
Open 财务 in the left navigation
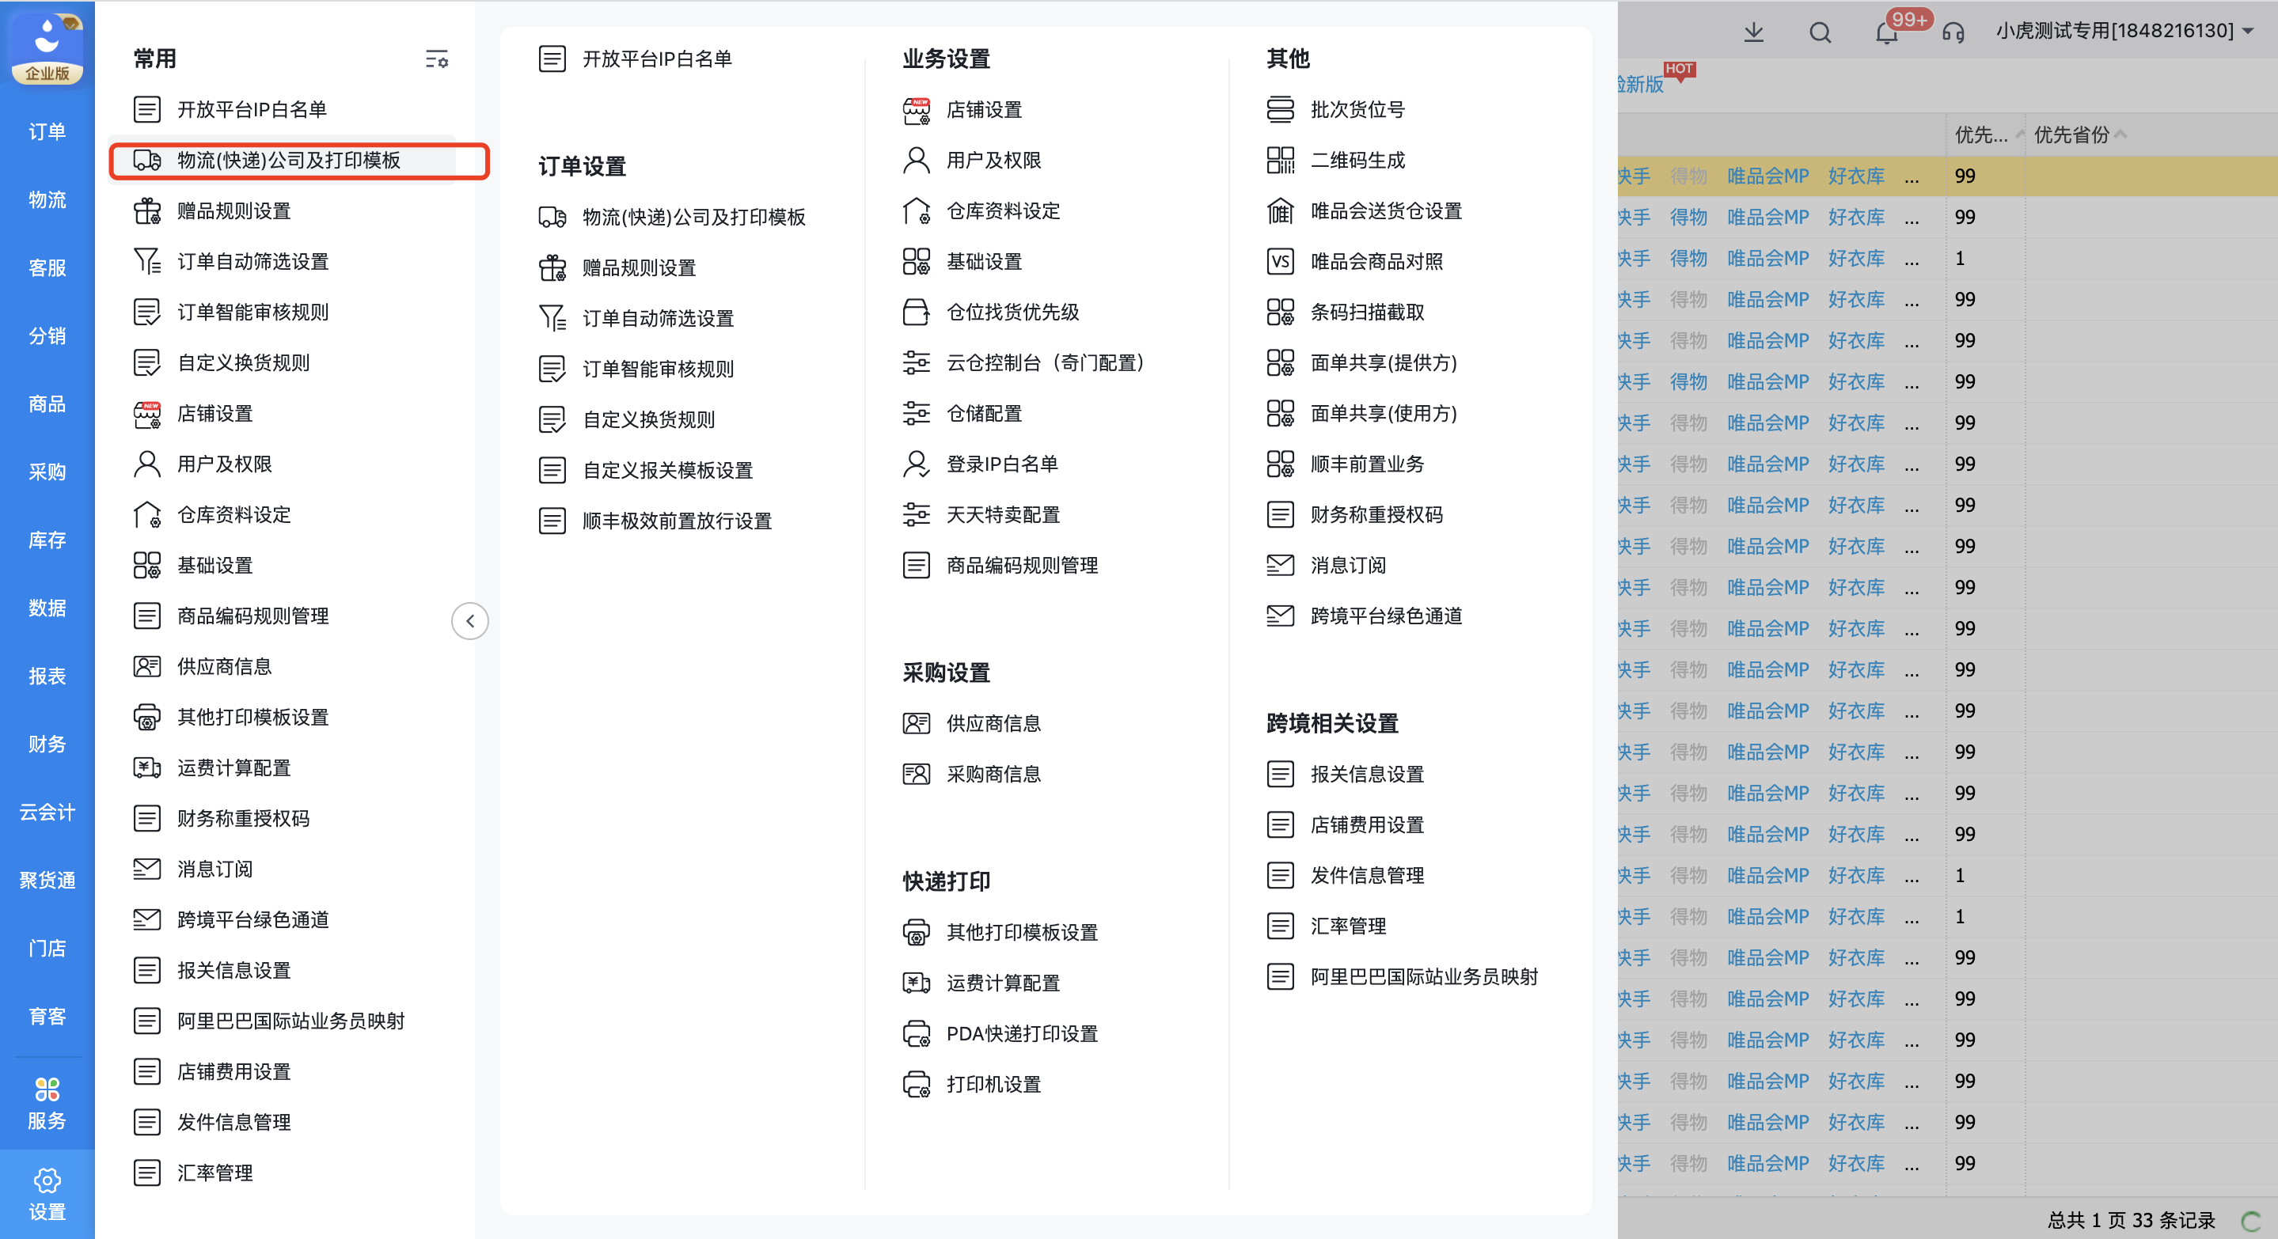47,744
